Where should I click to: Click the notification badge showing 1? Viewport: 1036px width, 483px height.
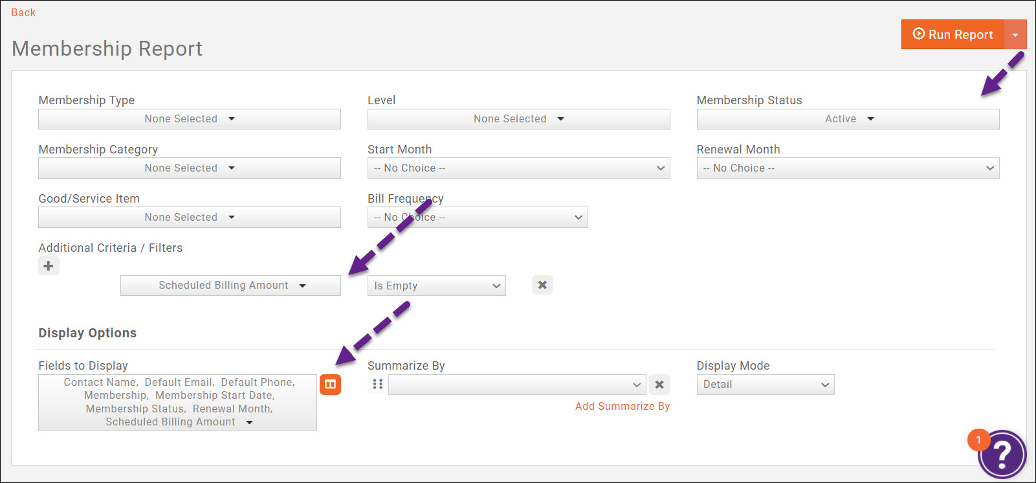pos(979,440)
